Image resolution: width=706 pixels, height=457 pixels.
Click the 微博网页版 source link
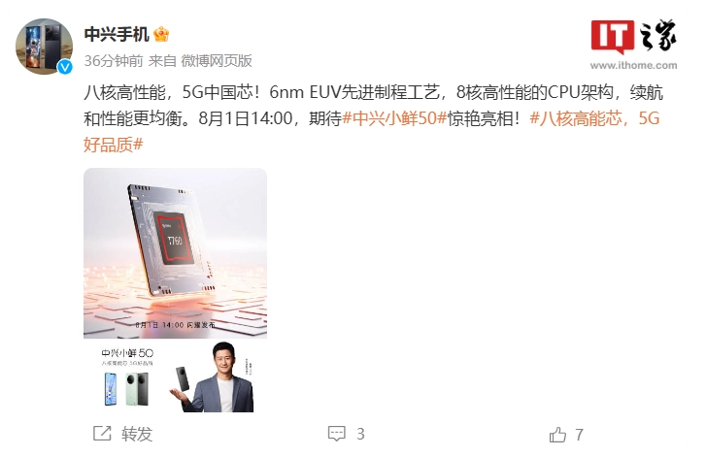217,61
